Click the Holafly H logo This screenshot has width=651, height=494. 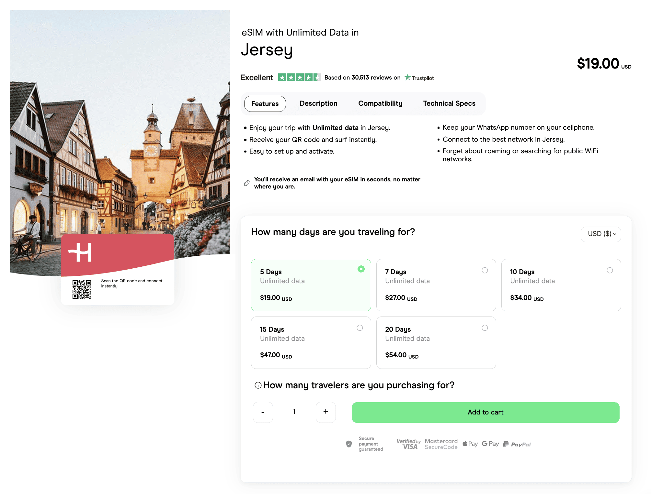point(79,252)
